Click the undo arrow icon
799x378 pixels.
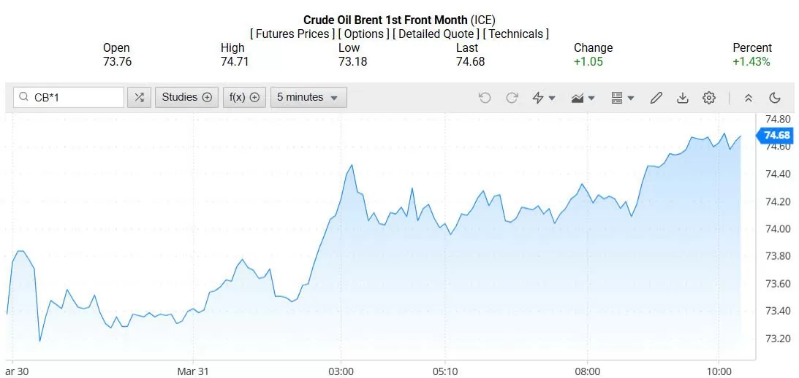(485, 98)
